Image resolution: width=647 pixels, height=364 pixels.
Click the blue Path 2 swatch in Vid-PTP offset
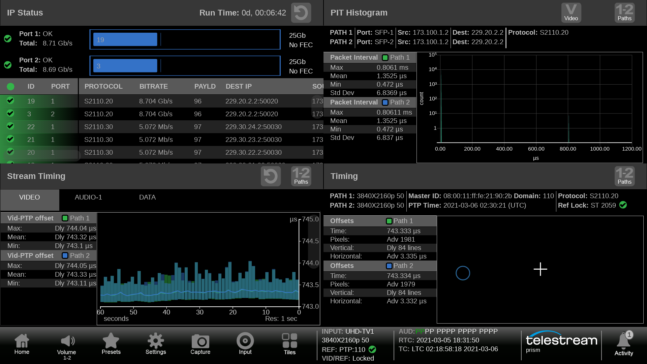click(65, 256)
